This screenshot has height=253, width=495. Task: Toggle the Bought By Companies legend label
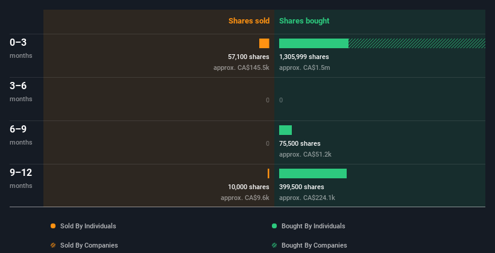[314, 245]
